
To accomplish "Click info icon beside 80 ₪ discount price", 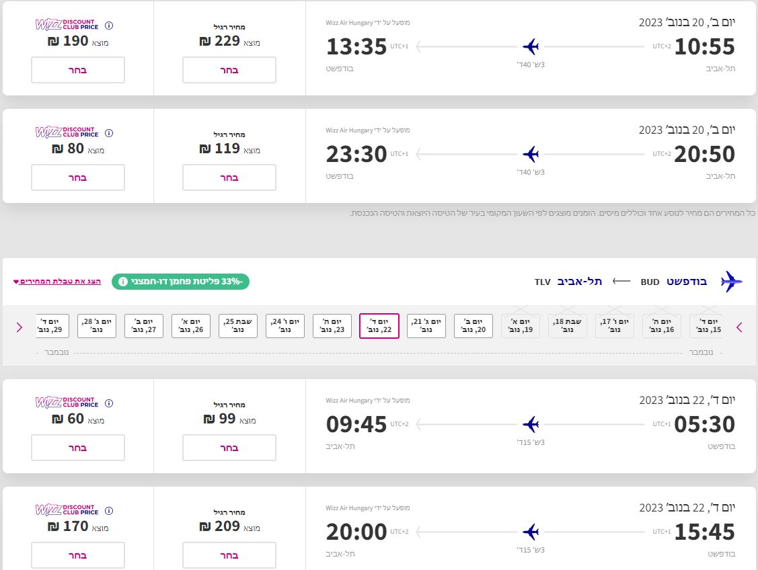I will 109,133.
